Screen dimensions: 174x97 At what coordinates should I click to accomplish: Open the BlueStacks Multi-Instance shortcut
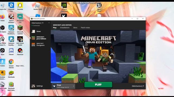(11, 86)
